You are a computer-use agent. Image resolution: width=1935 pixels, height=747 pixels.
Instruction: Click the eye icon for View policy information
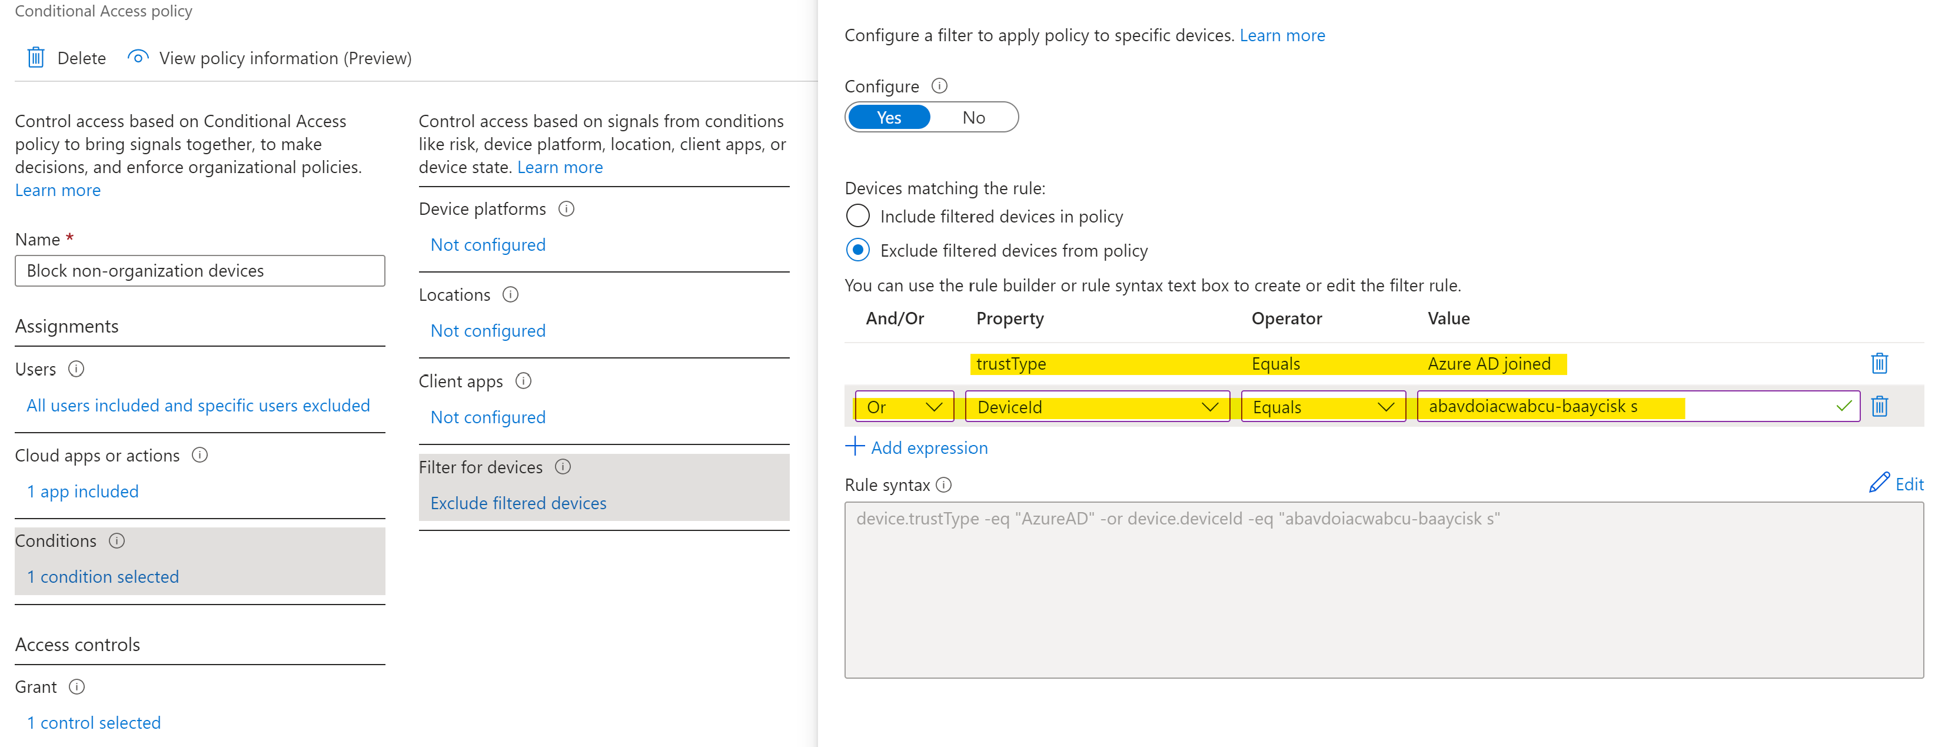(138, 58)
